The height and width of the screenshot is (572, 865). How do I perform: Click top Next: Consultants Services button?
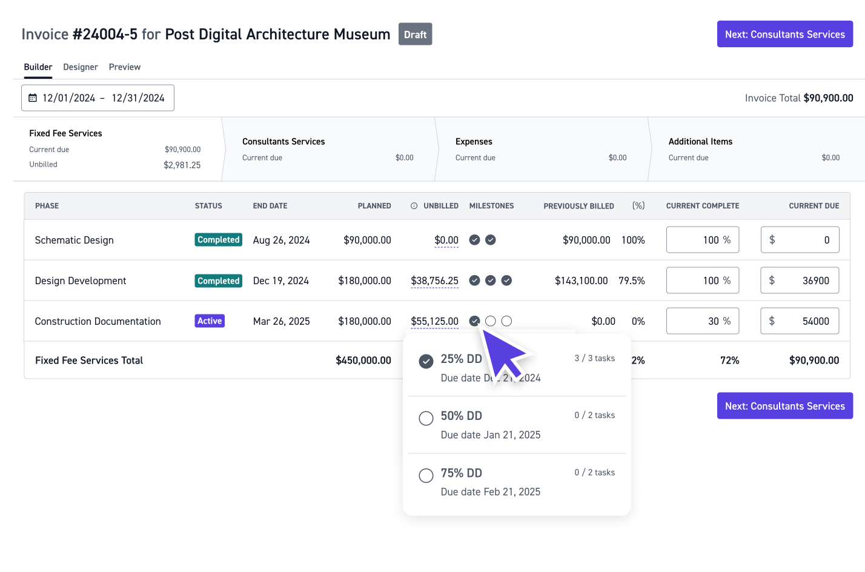(785, 35)
